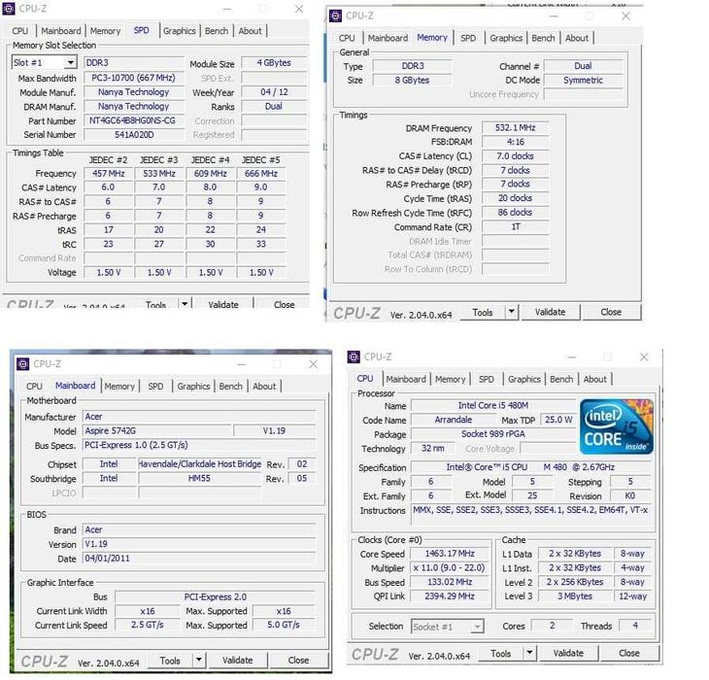Click Close button in Mainboard window
This screenshot has height=680, width=709.
coord(298,661)
